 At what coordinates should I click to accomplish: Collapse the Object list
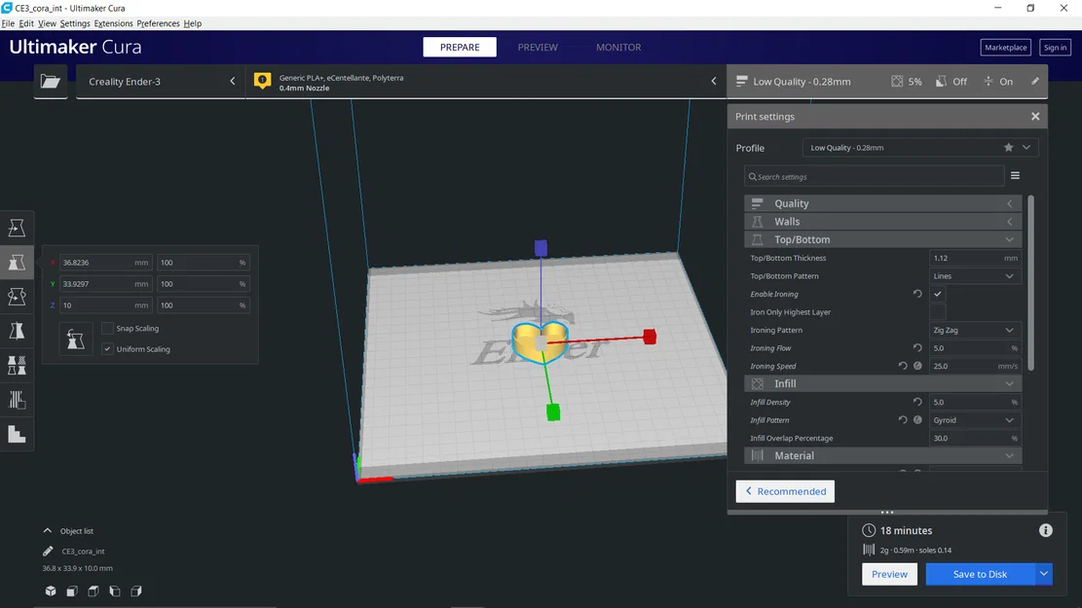coord(47,531)
